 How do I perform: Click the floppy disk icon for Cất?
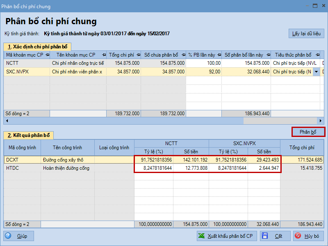264,236
